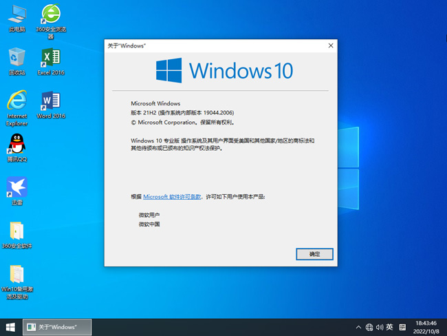This screenshot has height=336, width=447.
Task: Click the Windows 10 logo in dialog
Action: tap(224, 70)
